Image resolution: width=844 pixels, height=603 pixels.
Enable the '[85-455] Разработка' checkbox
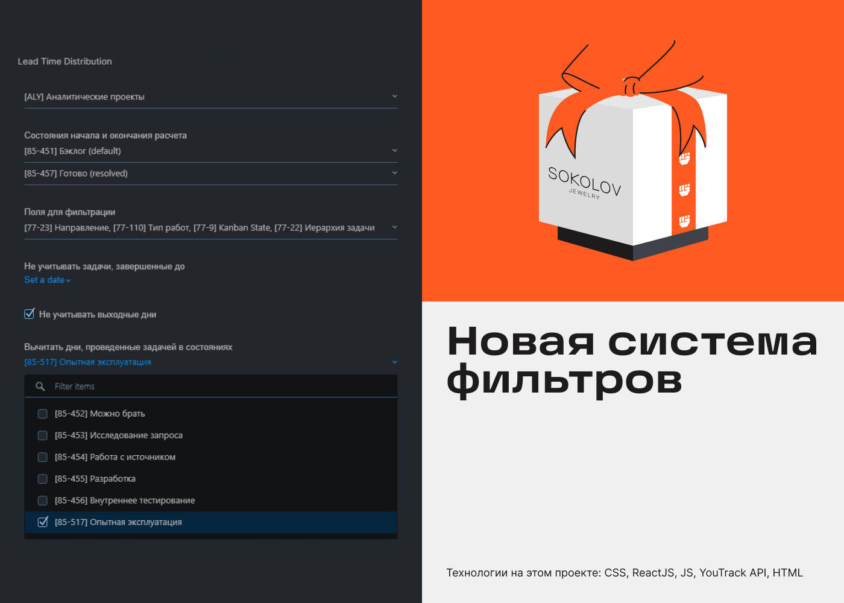point(42,479)
